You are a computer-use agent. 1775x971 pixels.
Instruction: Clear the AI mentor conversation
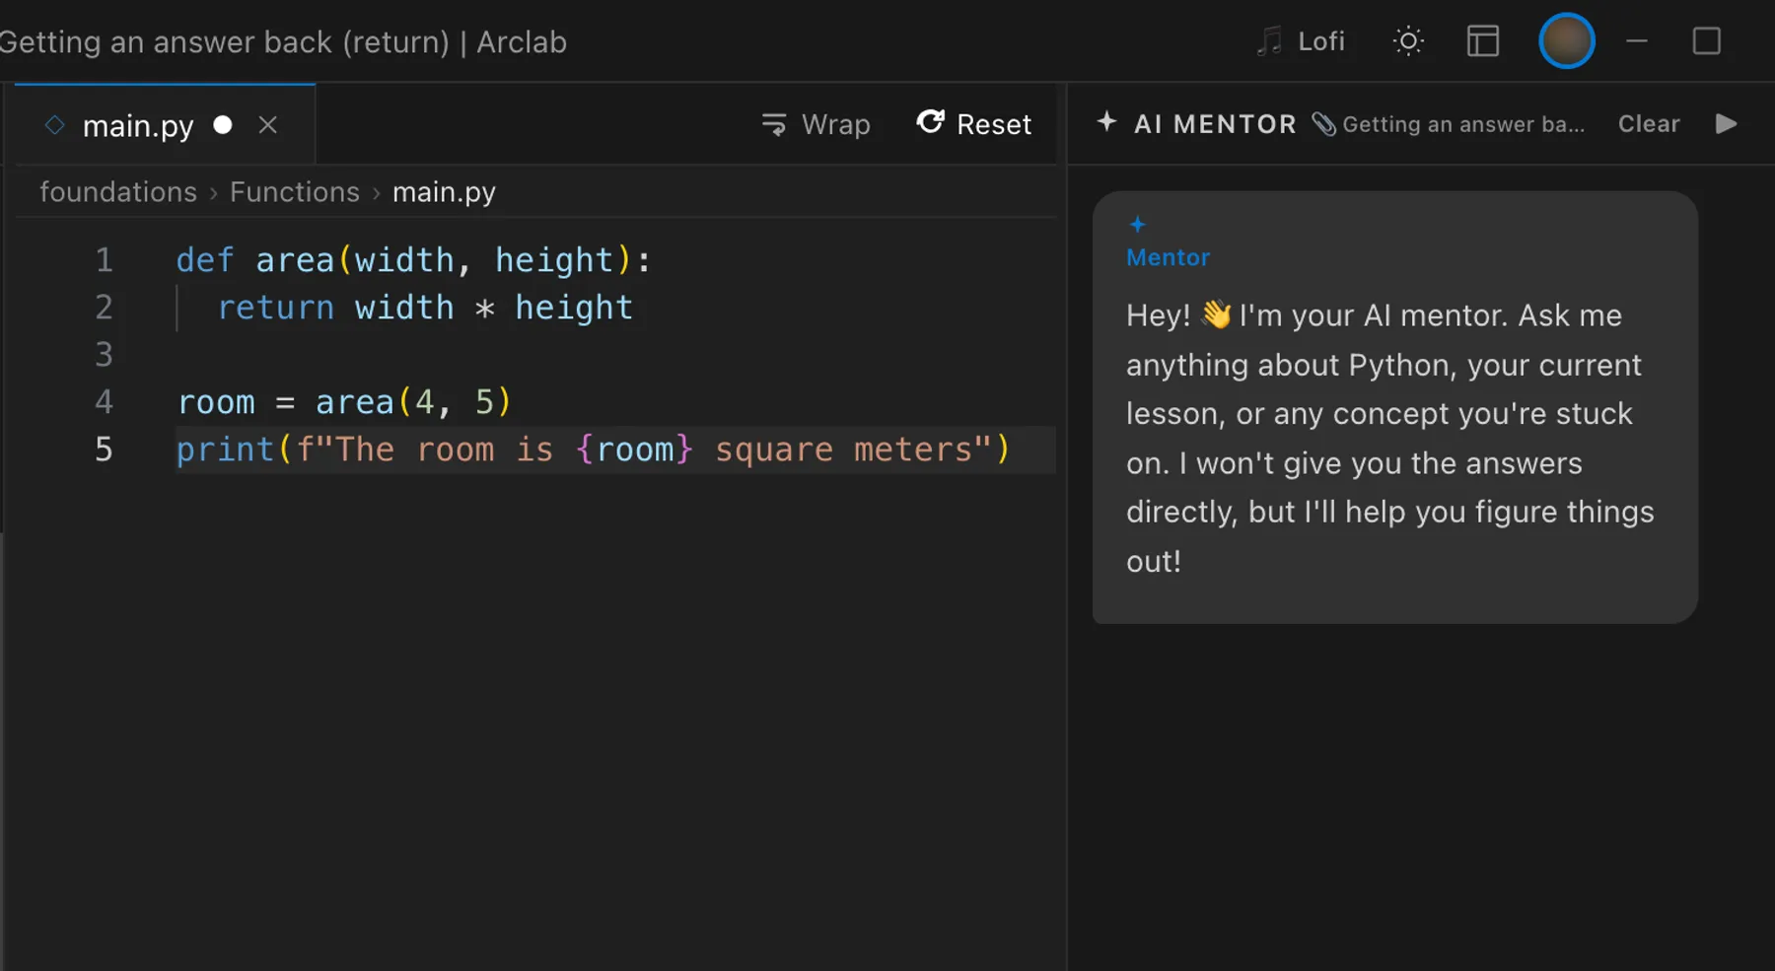click(1649, 124)
